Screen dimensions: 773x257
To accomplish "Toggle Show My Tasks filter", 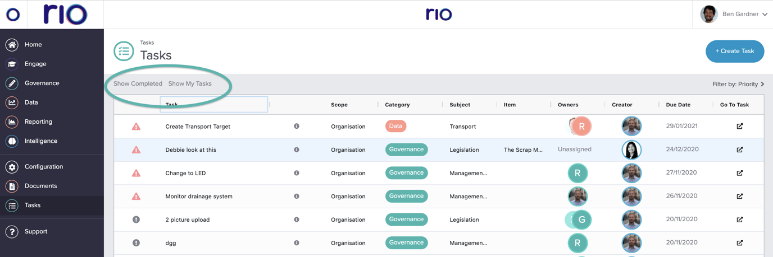I will tap(190, 84).
